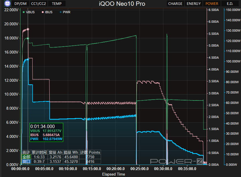Click the 00:30:00.0 time axis tick

point(163,169)
